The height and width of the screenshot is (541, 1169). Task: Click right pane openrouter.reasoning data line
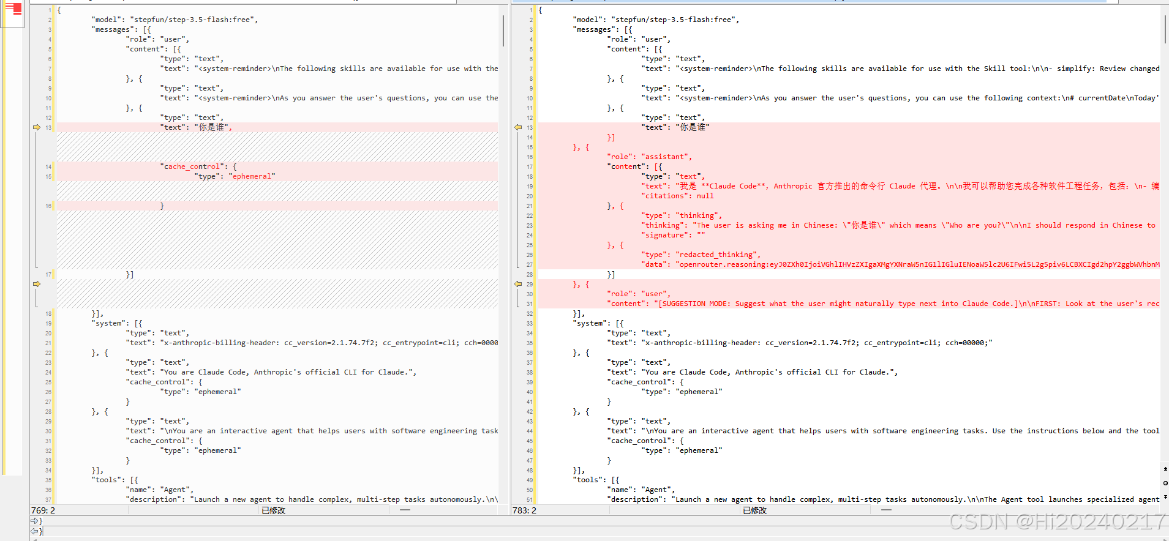(x=900, y=264)
